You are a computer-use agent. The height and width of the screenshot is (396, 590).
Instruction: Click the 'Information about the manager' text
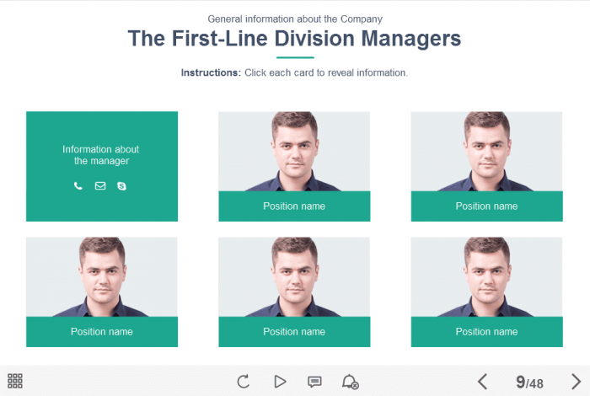pyautogui.click(x=101, y=155)
